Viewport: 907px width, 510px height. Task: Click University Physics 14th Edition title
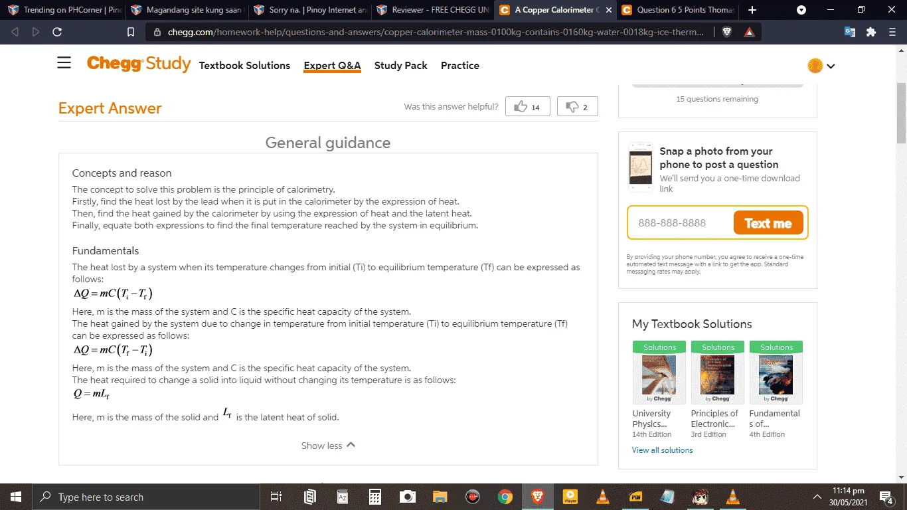coord(652,418)
